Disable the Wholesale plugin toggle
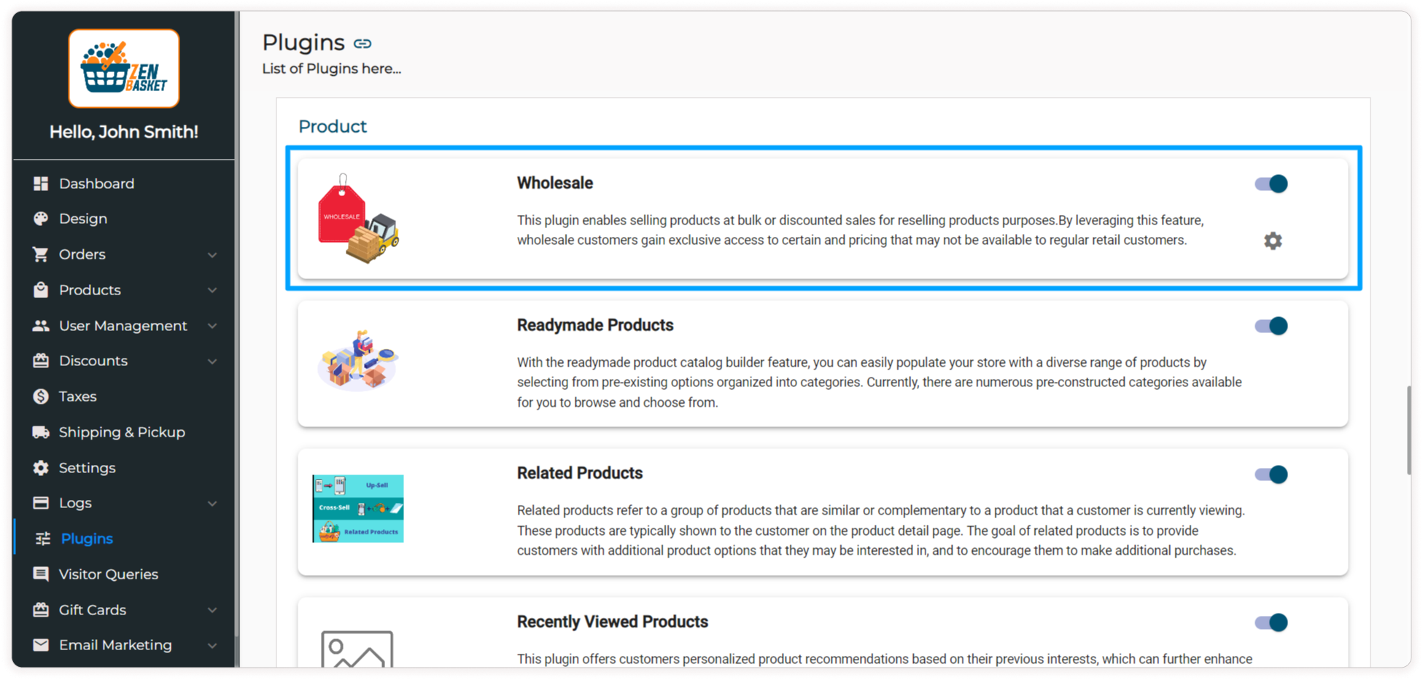Screen dimensions: 1423x680 point(1271,184)
